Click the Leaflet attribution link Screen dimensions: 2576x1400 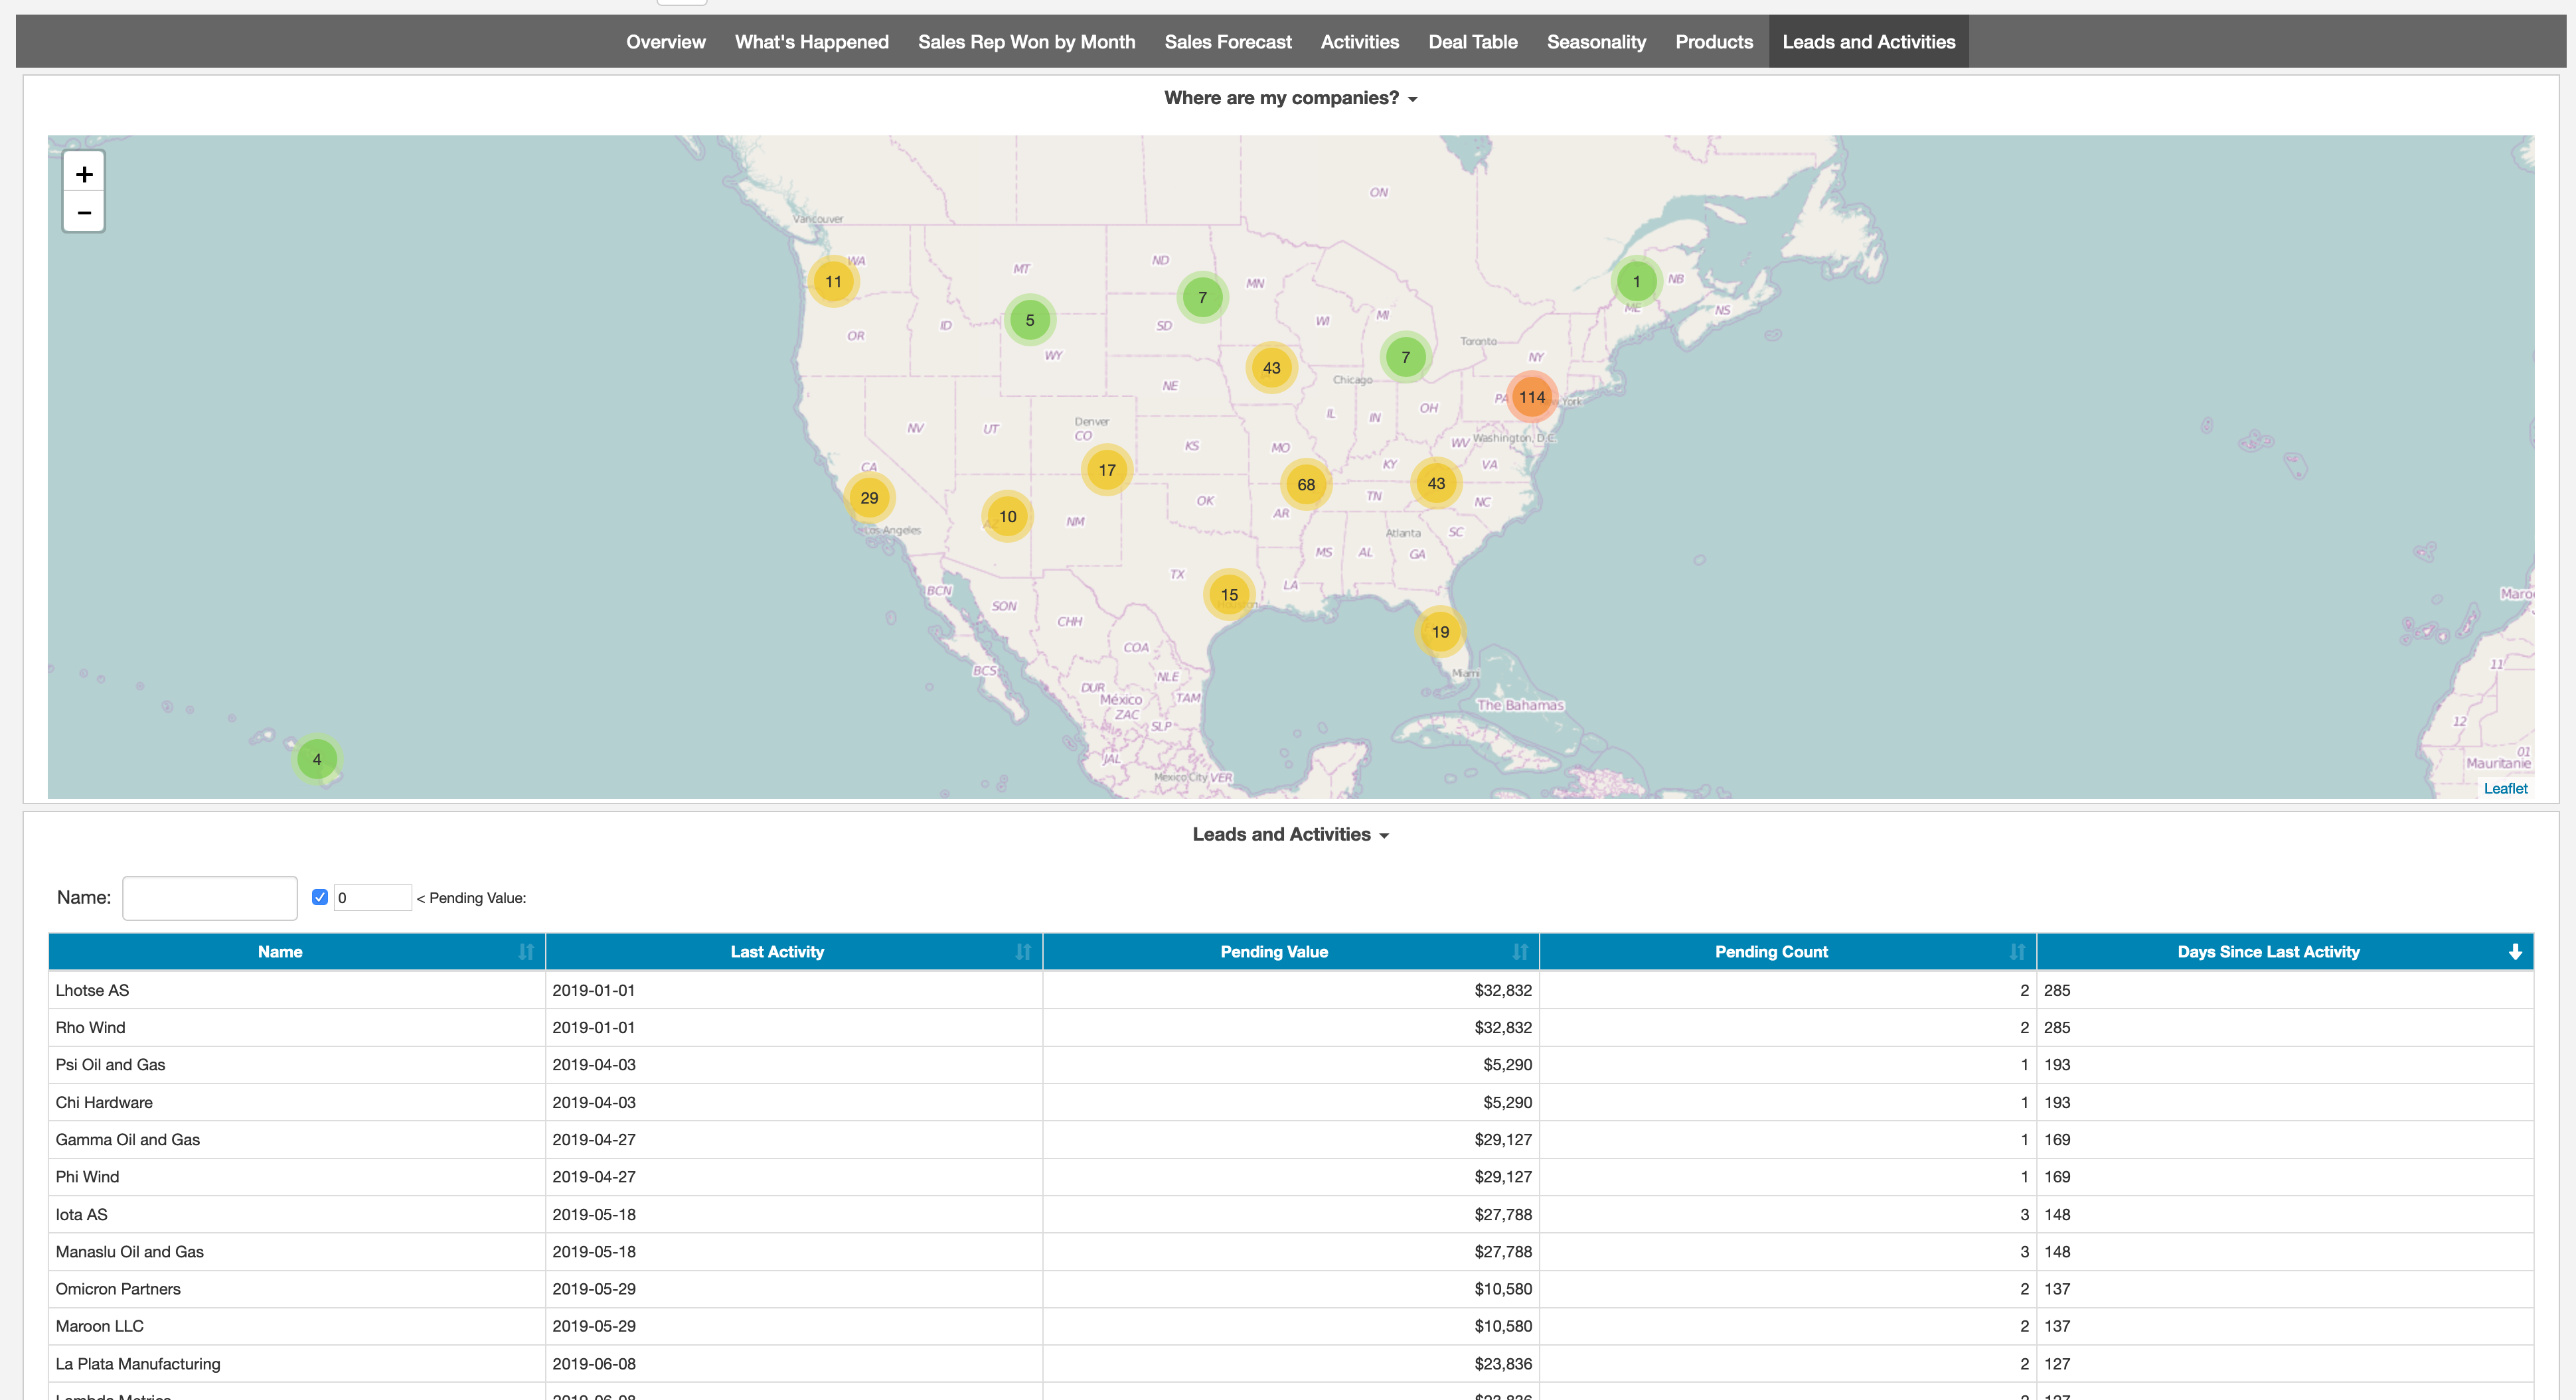pos(2504,788)
